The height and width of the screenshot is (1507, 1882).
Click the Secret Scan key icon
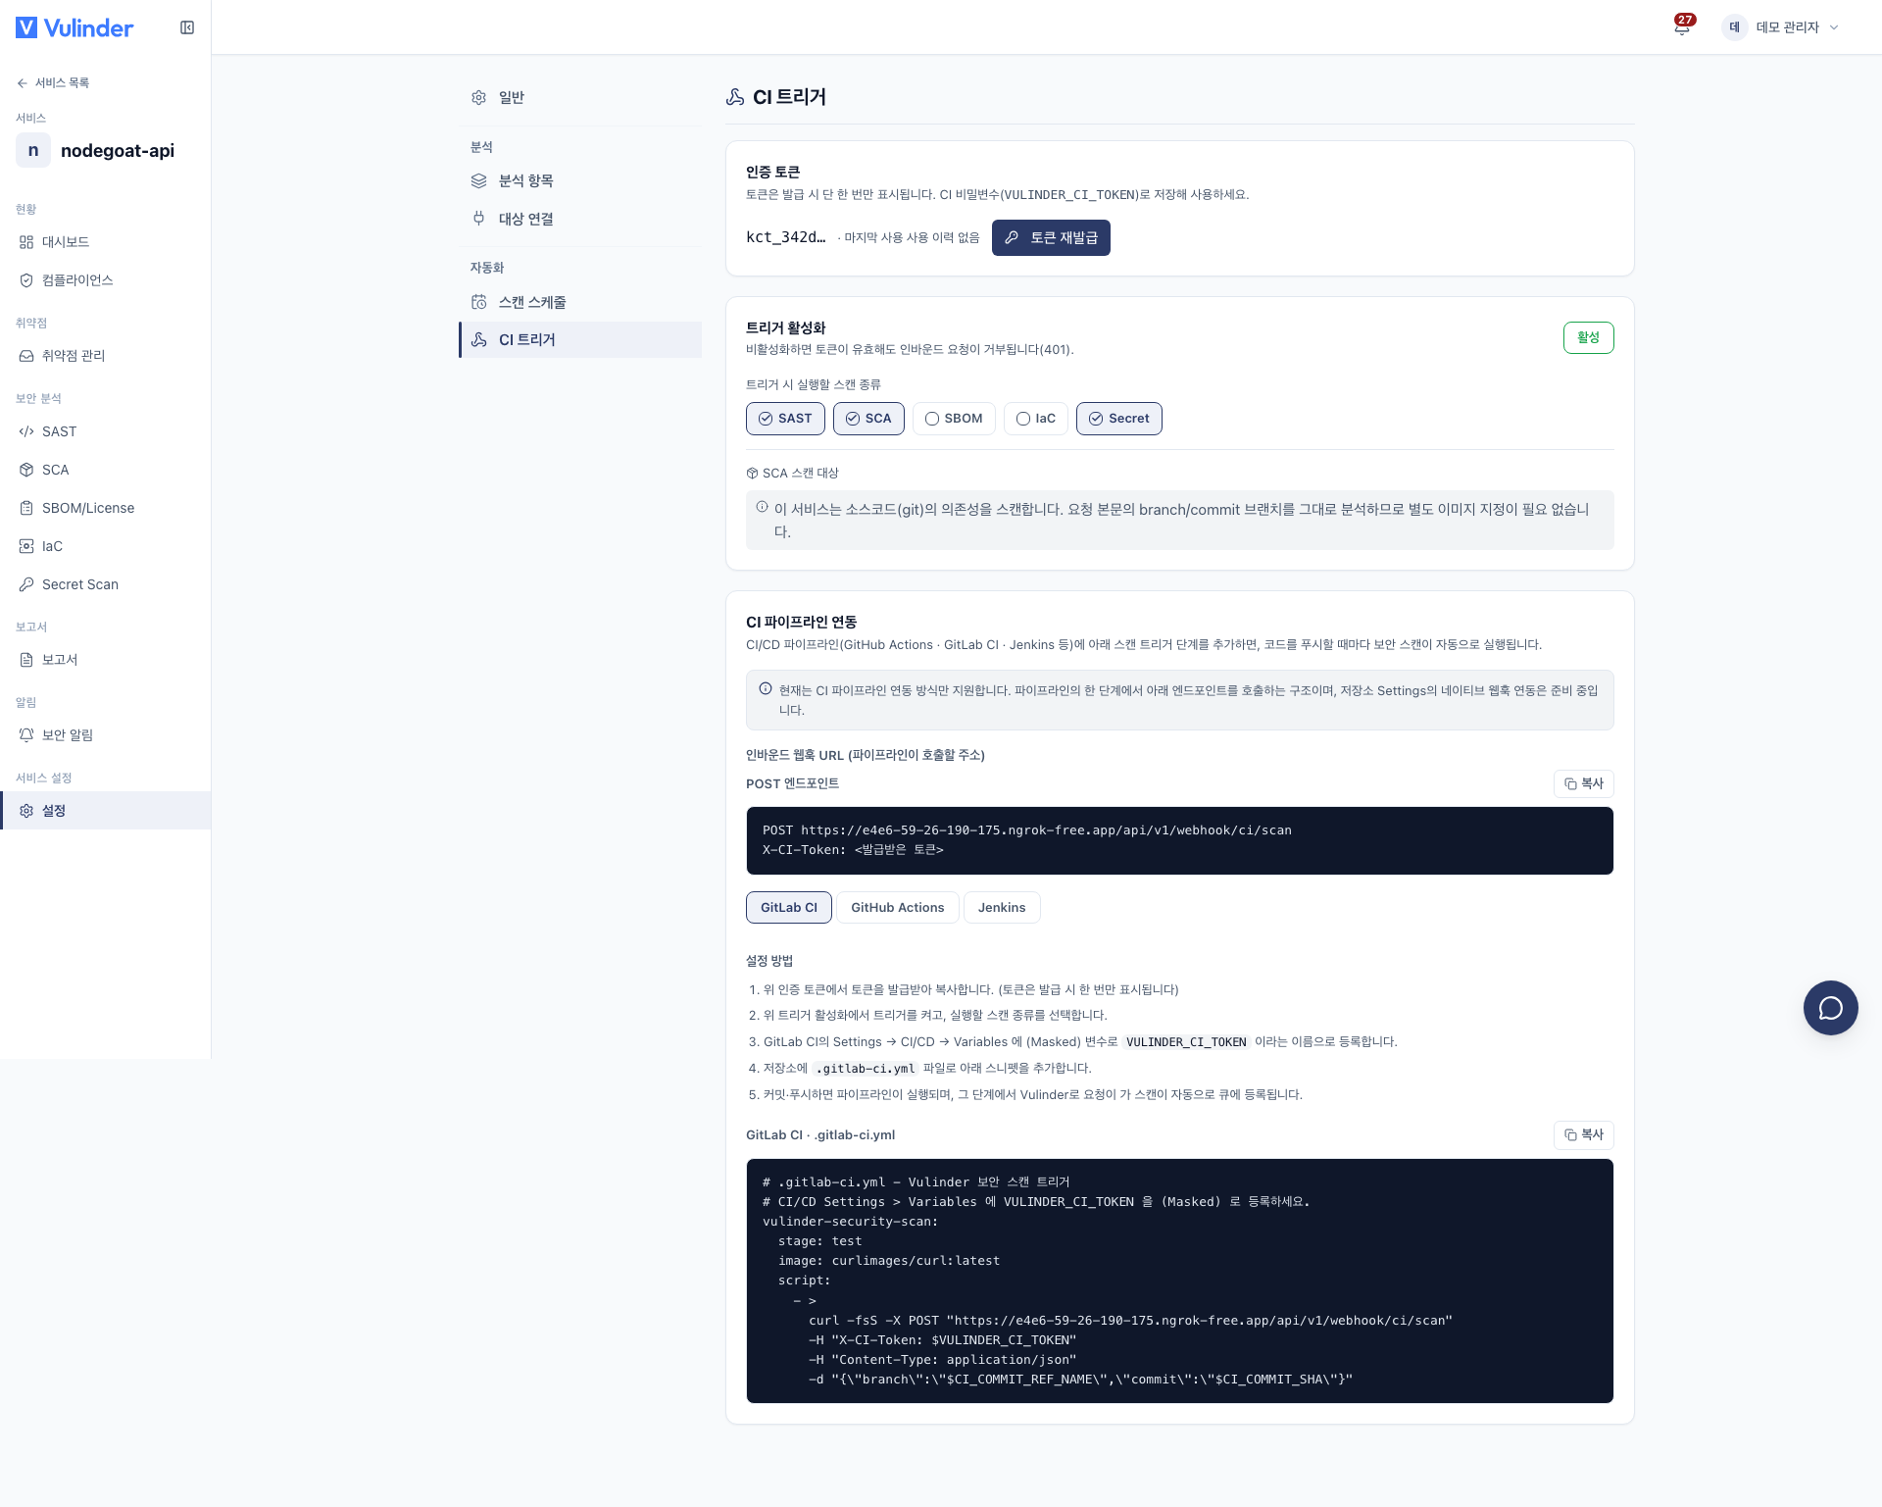26,584
